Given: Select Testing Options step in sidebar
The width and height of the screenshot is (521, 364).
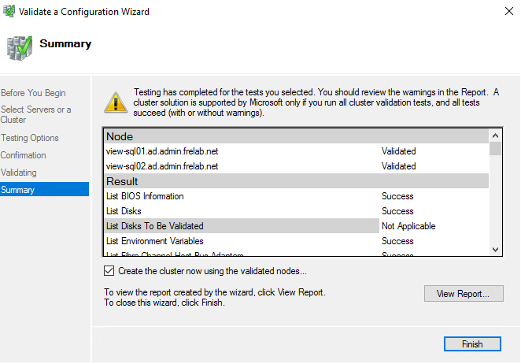Looking at the screenshot, I should tap(30, 138).
